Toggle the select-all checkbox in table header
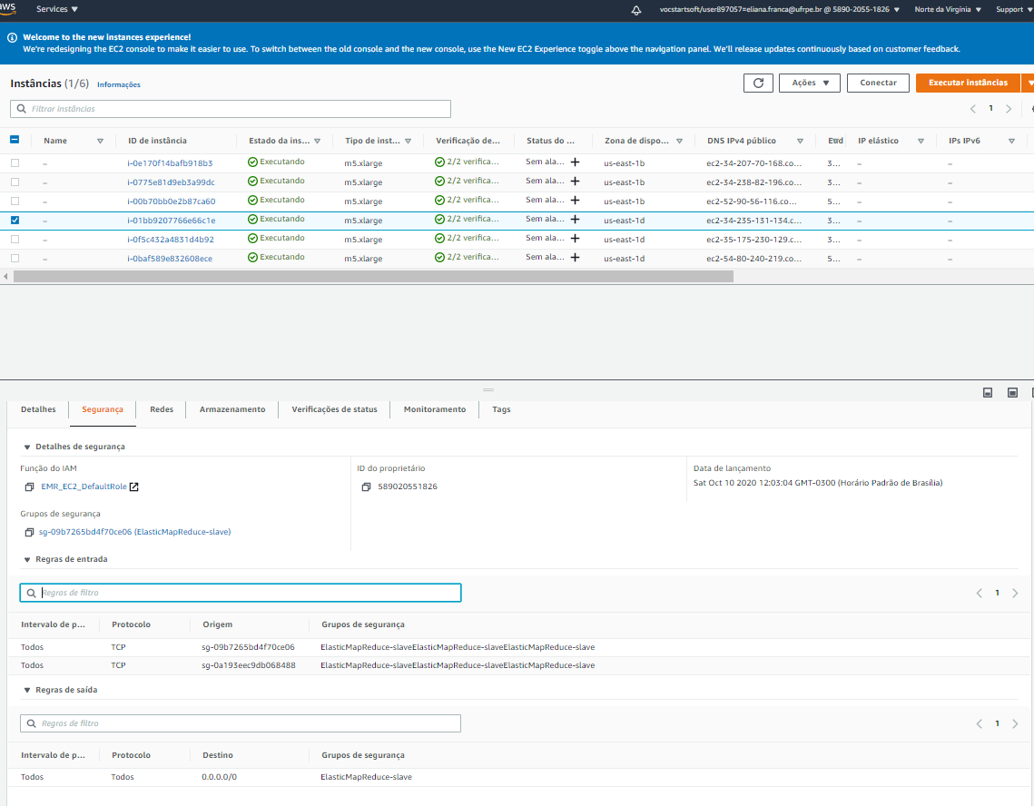Viewport: 1034px width, 806px height. tap(15, 141)
